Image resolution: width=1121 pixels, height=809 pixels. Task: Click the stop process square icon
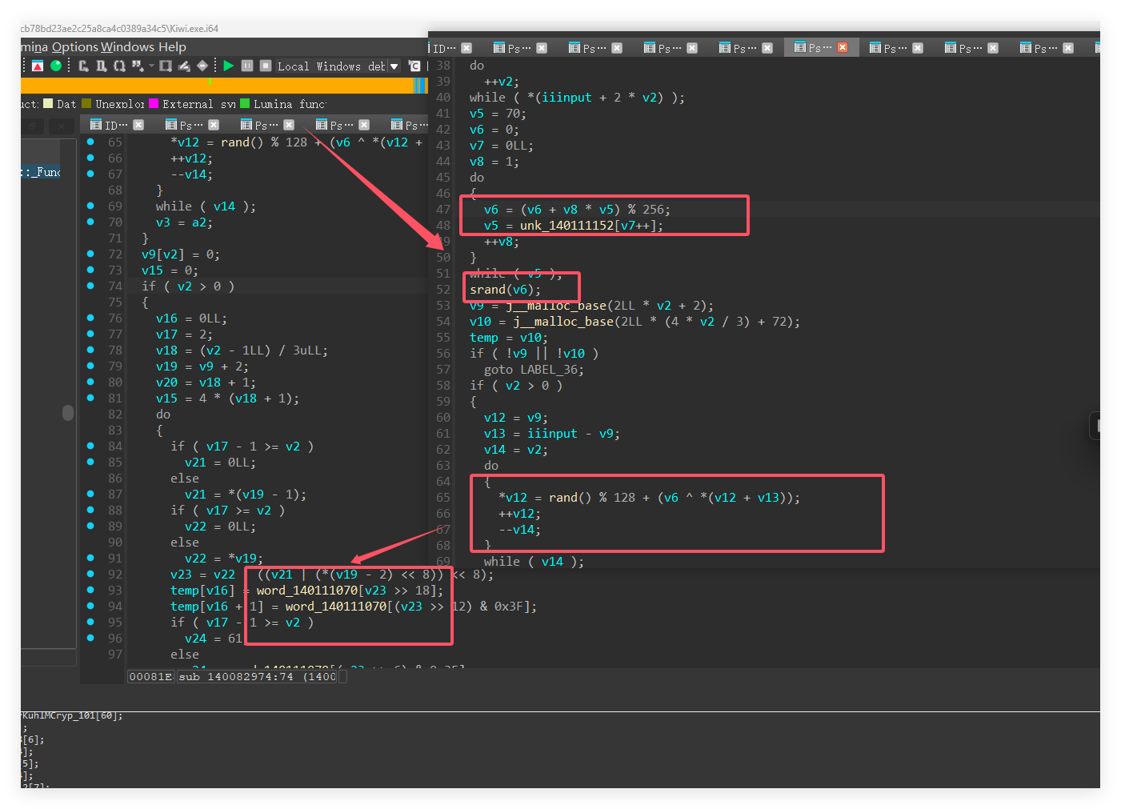pos(266,66)
